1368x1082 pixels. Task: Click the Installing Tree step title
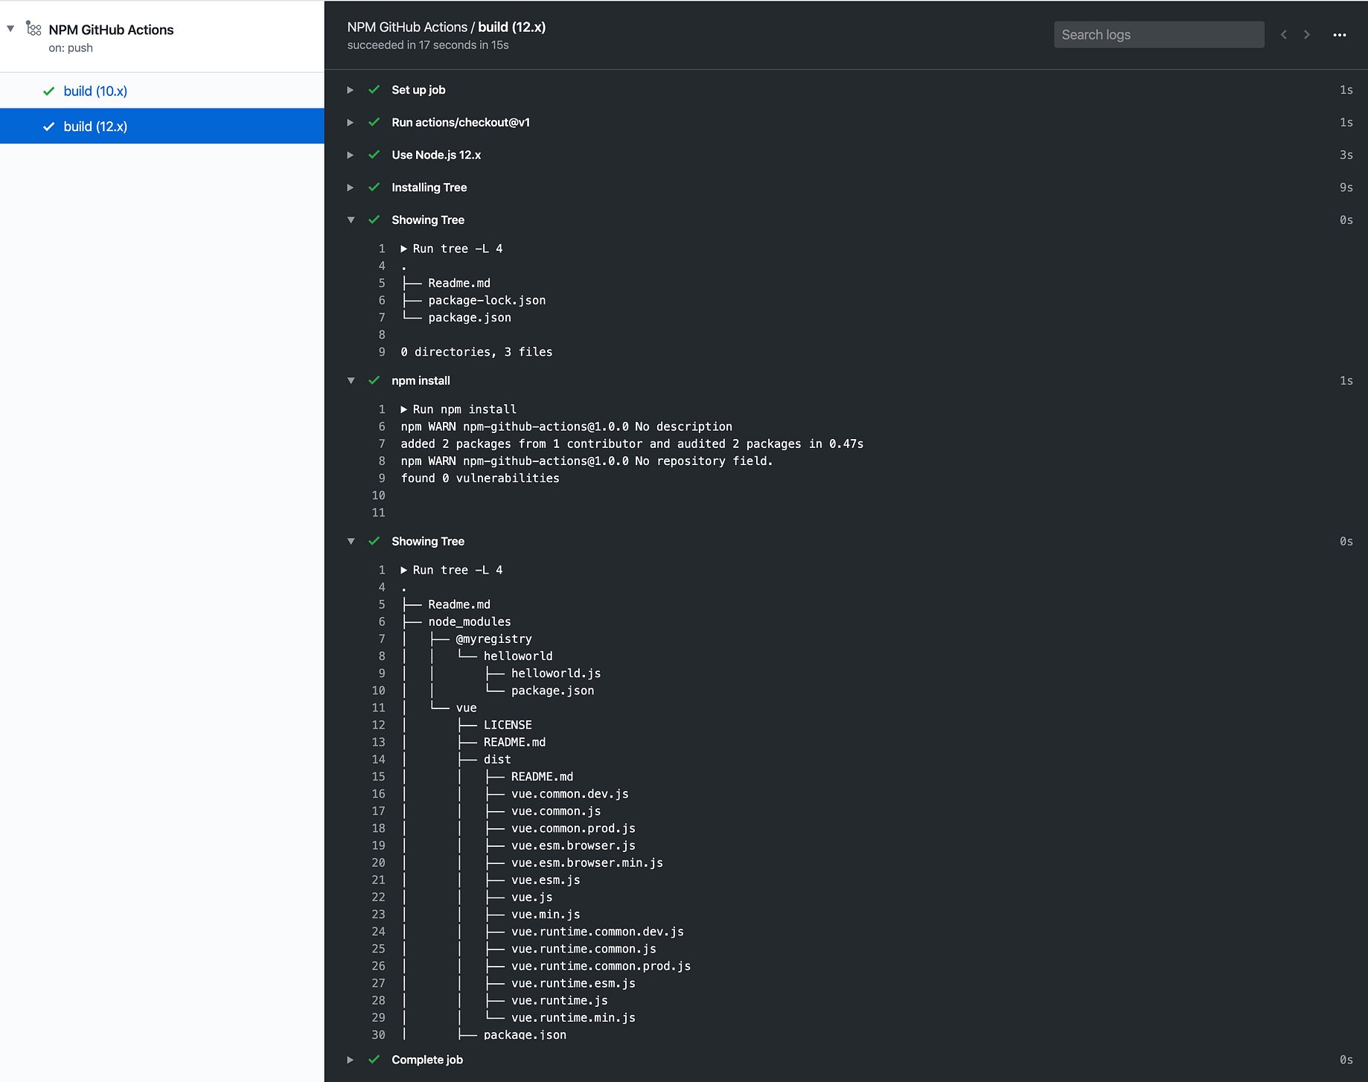coord(429,188)
